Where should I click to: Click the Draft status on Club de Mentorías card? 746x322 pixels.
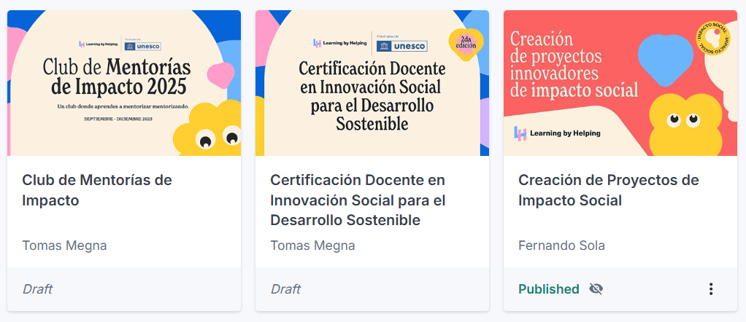pos(37,289)
